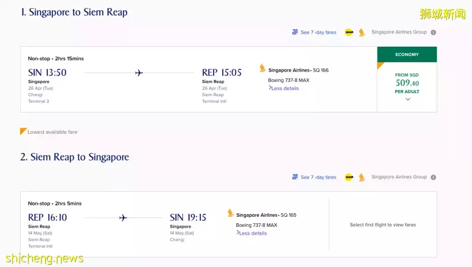This screenshot has height=267, width=472.
Task: Collapse Less details for flight SQ 166
Action: pyautogui.click(x=285, y=88)
